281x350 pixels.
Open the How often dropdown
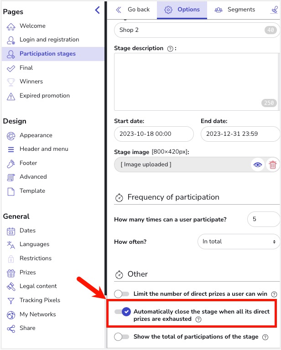(239, 242)
